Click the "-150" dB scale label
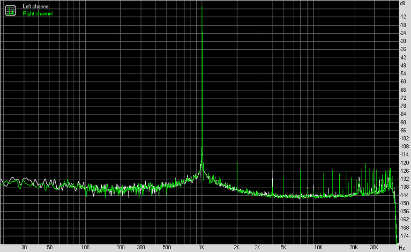Screen dimensions: 411x252 coord(404,204)
